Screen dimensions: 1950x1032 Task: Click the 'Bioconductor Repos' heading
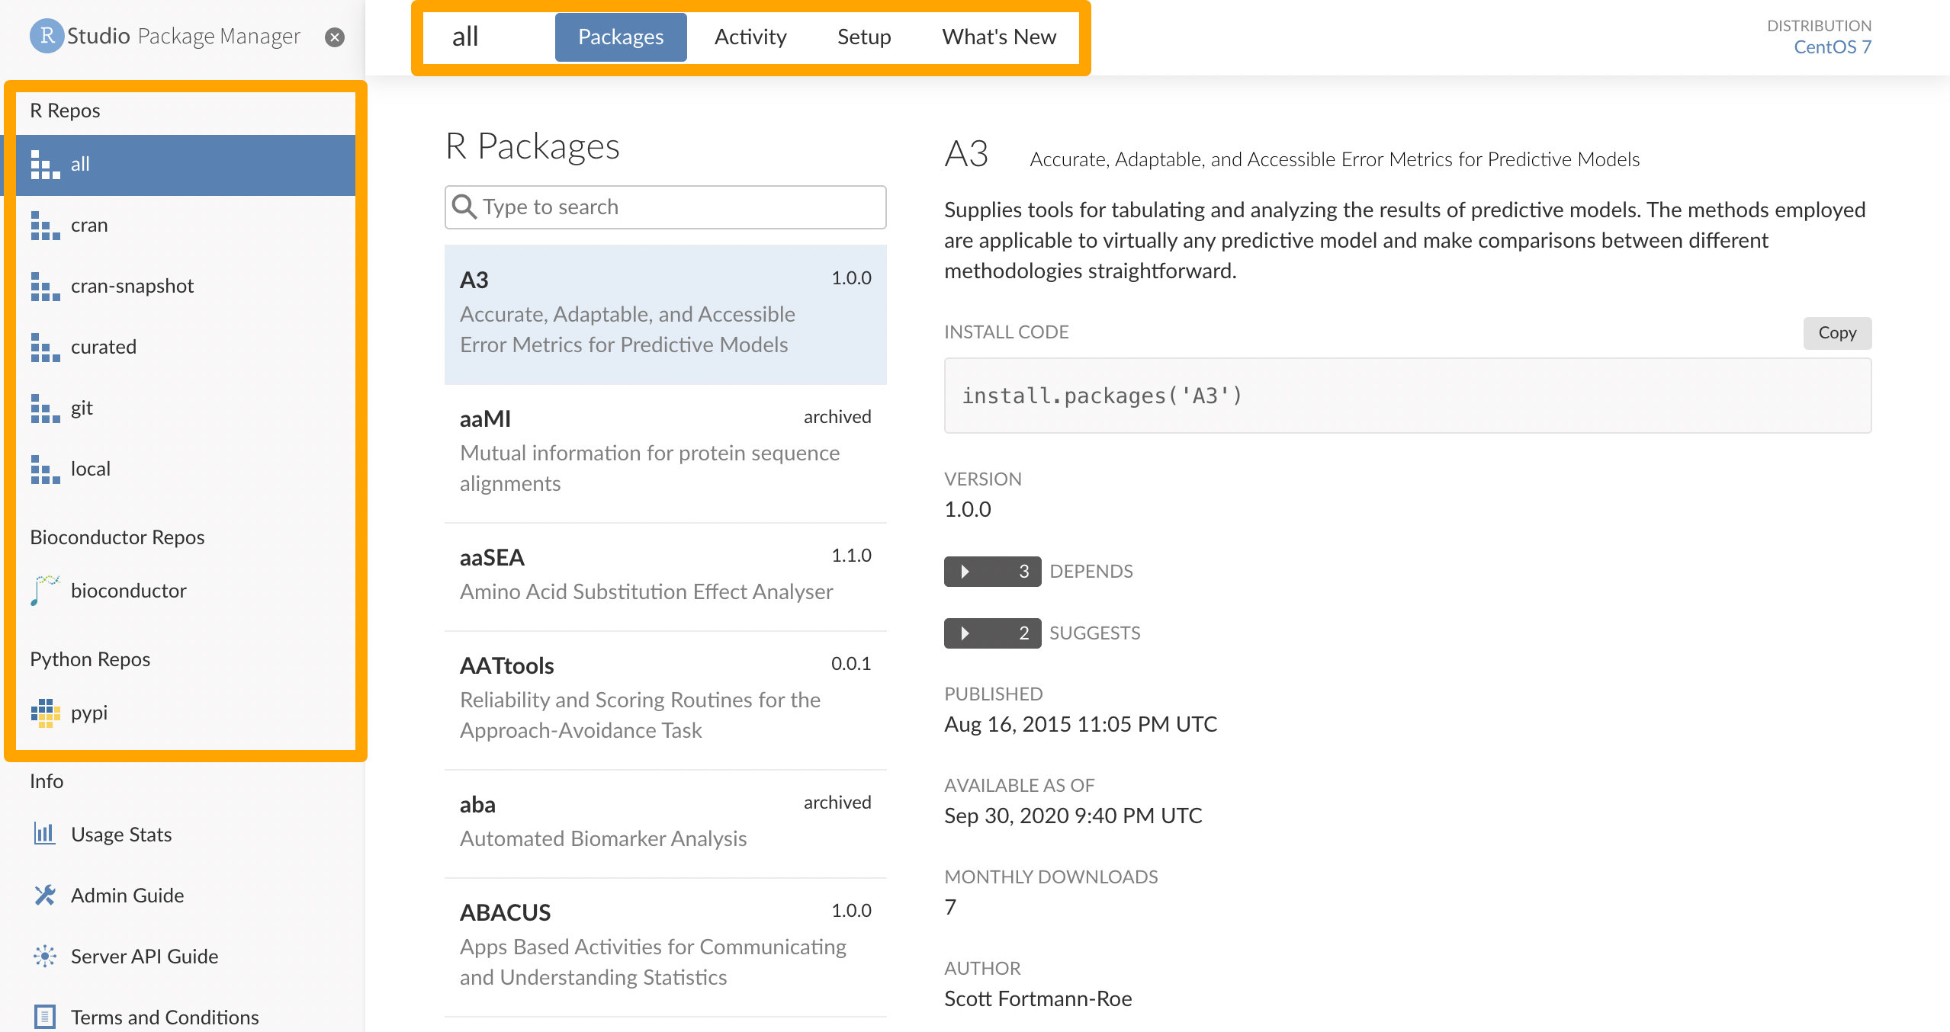[x=117, y=537]
